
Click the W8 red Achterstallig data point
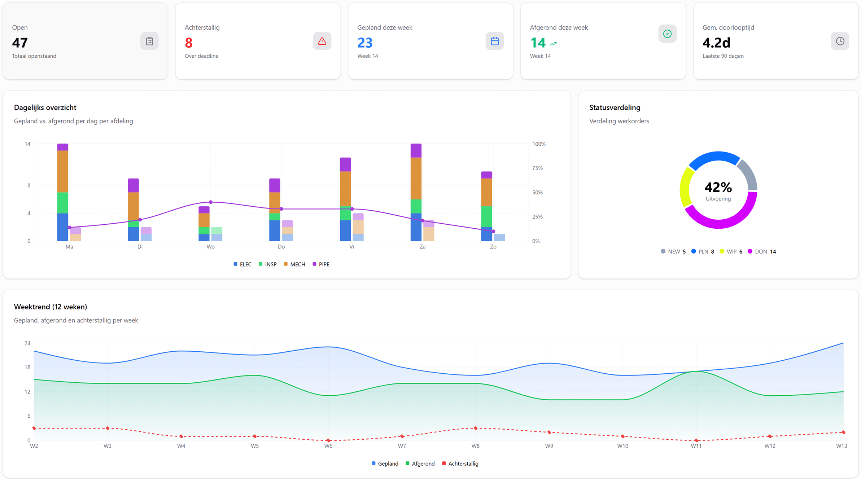[x=475, y=428]
